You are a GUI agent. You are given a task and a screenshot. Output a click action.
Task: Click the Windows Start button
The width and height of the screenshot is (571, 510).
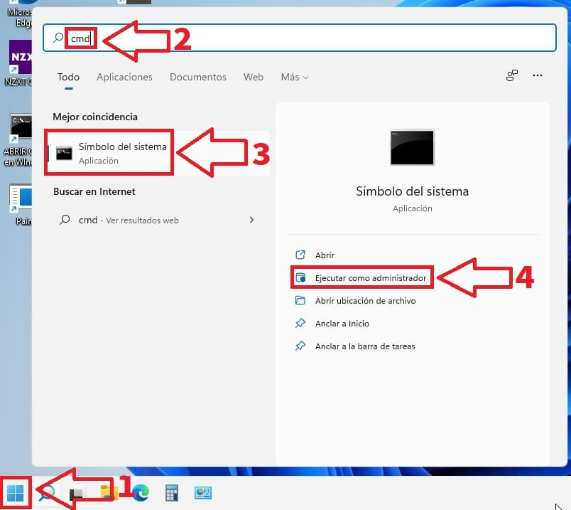16,492
